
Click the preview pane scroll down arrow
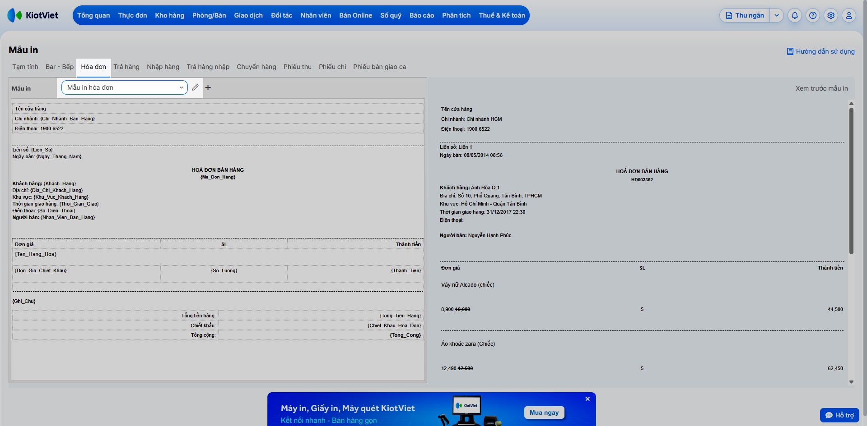tap(851, 382)
